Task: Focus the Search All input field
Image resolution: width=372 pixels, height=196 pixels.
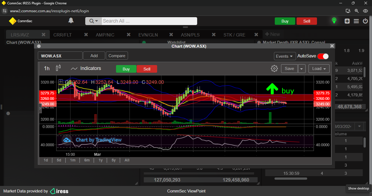Action: pos(149,21)
